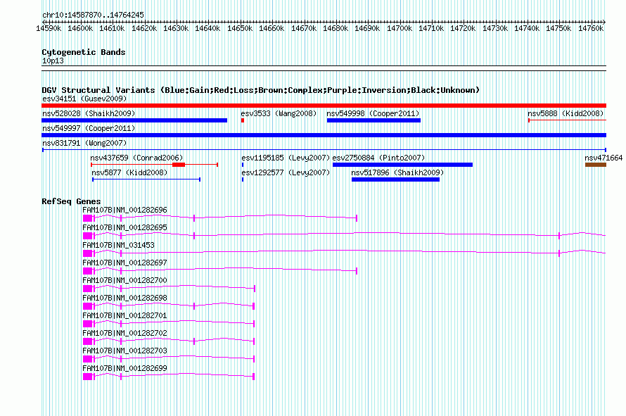
Task: Click the nsv517896 (Shaikh2009) label
Action: coord(397,172)
